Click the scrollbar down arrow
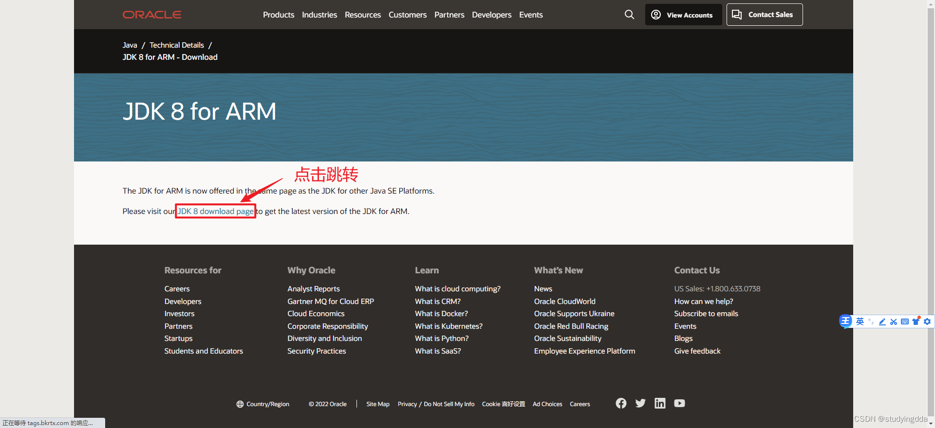Image resolution: width=935 pixels, height=428 pixels. 931,424
